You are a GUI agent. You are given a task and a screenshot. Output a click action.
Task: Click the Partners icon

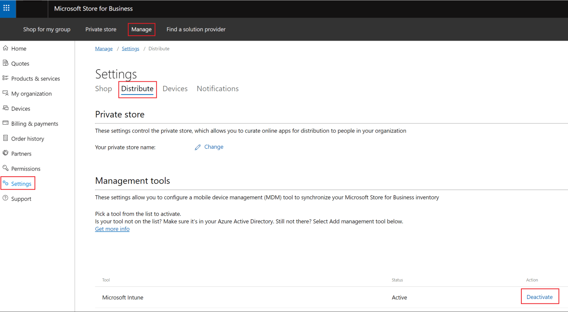(x=6, y=153)
